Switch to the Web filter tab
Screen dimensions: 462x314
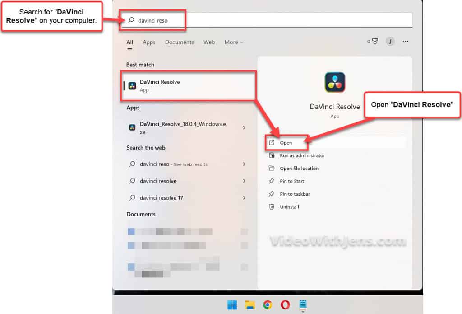click(x=209, y=42)
